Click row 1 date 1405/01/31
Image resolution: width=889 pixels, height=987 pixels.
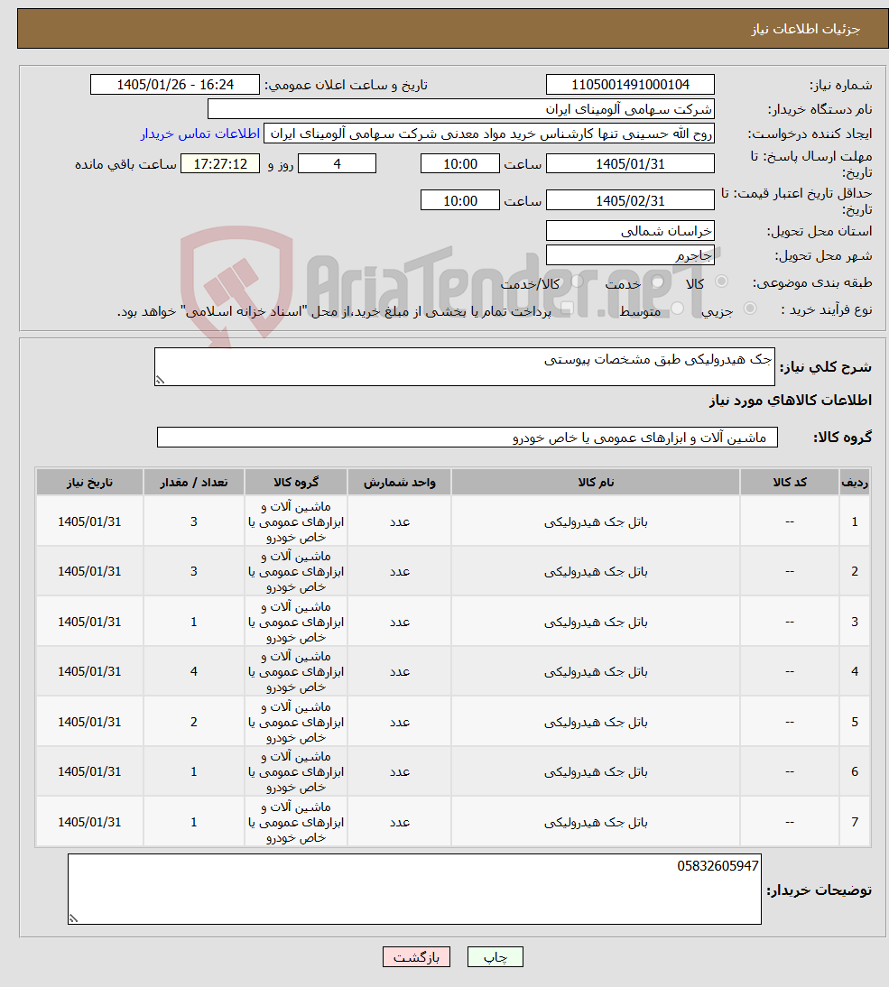click(x=89, y=521)
